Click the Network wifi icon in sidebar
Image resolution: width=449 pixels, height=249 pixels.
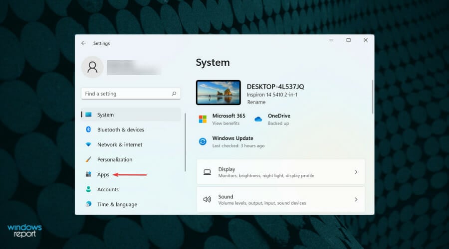coord(88,144)
